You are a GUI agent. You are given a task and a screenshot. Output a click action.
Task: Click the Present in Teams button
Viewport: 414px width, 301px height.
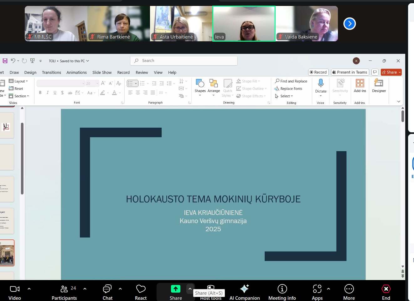(x=349, y=72)
